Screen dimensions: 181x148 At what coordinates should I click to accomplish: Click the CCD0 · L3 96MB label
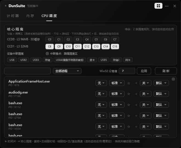click(23, 39)
